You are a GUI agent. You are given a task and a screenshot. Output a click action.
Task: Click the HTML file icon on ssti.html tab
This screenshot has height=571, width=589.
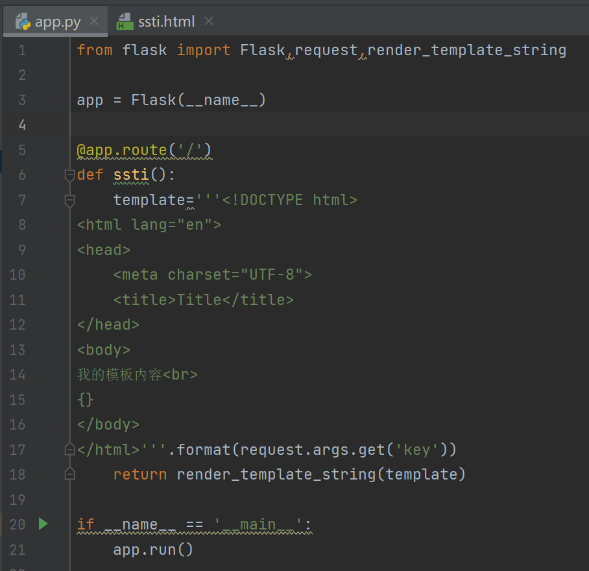tap(125, 21)
